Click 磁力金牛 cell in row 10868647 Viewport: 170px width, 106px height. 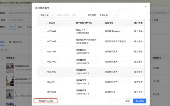[138, 31]
